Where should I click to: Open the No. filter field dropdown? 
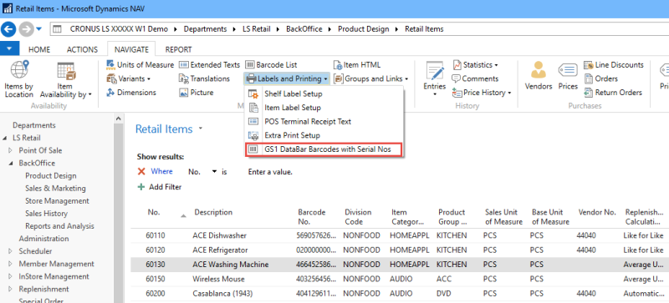click(214, 171)
